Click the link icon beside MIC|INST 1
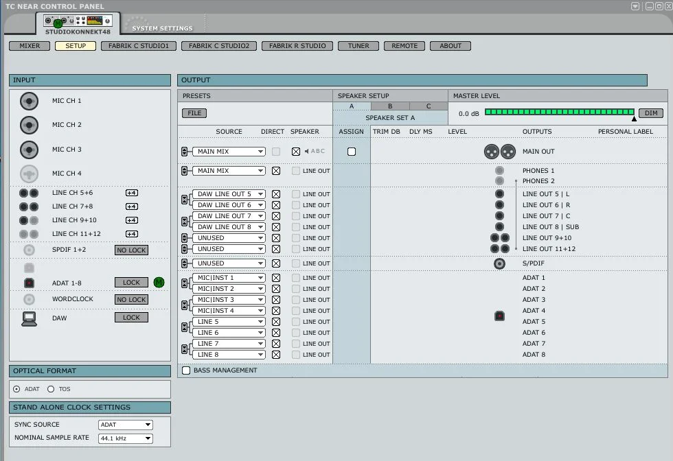 (184, 283)
